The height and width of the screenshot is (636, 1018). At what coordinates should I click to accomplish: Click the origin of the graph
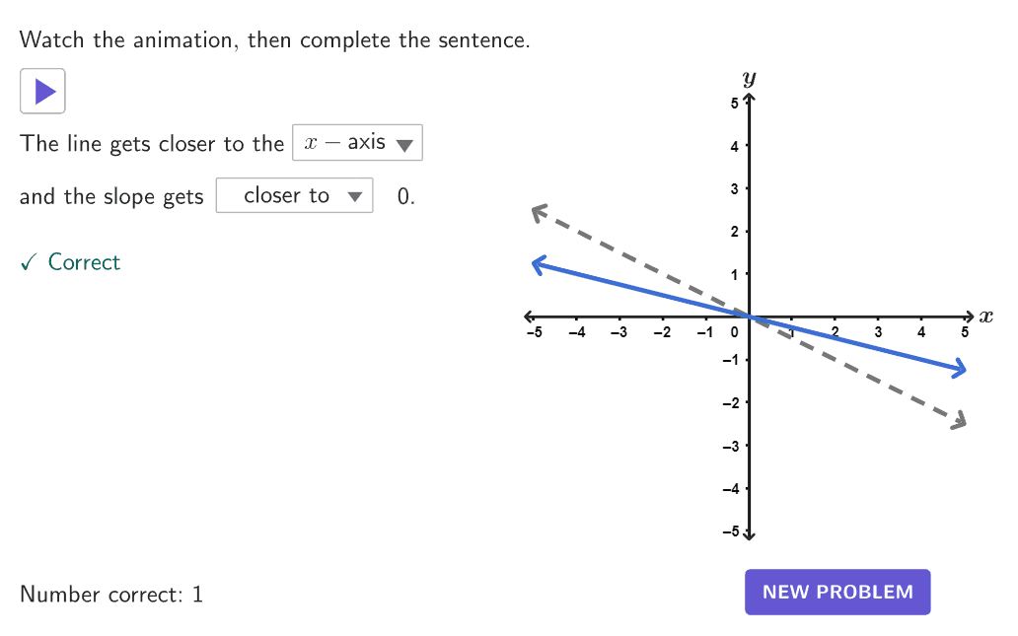point(750,317)
